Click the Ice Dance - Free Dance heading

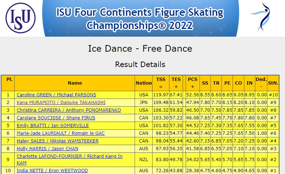coord(140,49)
